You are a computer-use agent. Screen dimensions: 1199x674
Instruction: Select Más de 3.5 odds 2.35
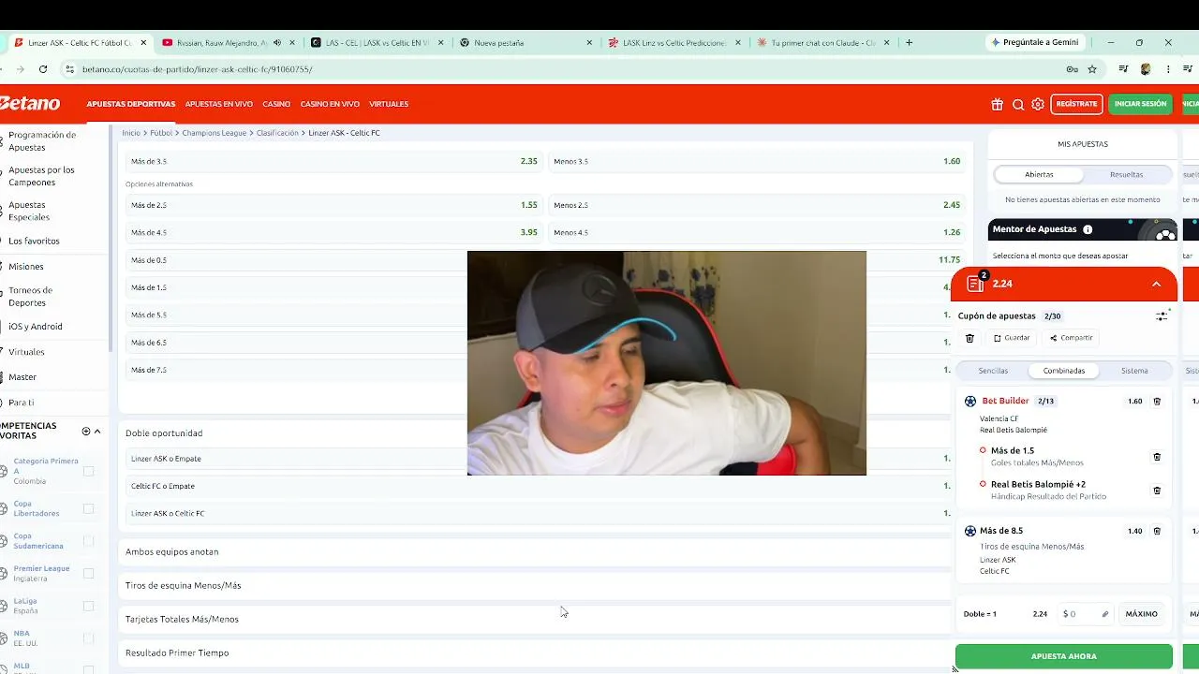point(333,161)
